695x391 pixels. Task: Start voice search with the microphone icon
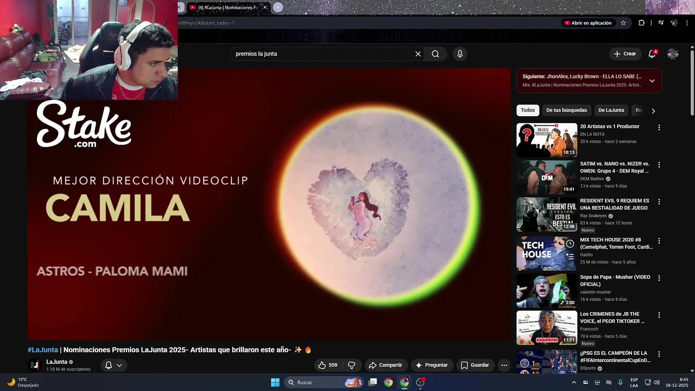[460, 54]
